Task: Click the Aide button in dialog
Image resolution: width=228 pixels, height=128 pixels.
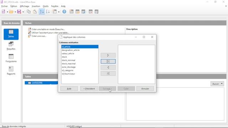Action: [x=69, y=89]
